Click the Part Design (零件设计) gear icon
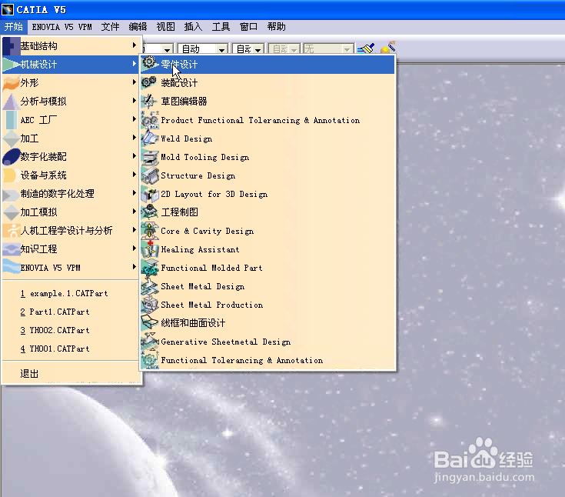The height and width of the screenshot is (497, 565). (149, 64)
